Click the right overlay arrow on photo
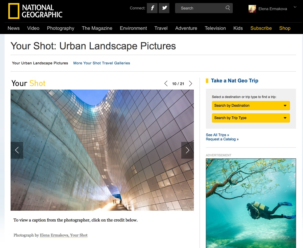 pos(187,150)
